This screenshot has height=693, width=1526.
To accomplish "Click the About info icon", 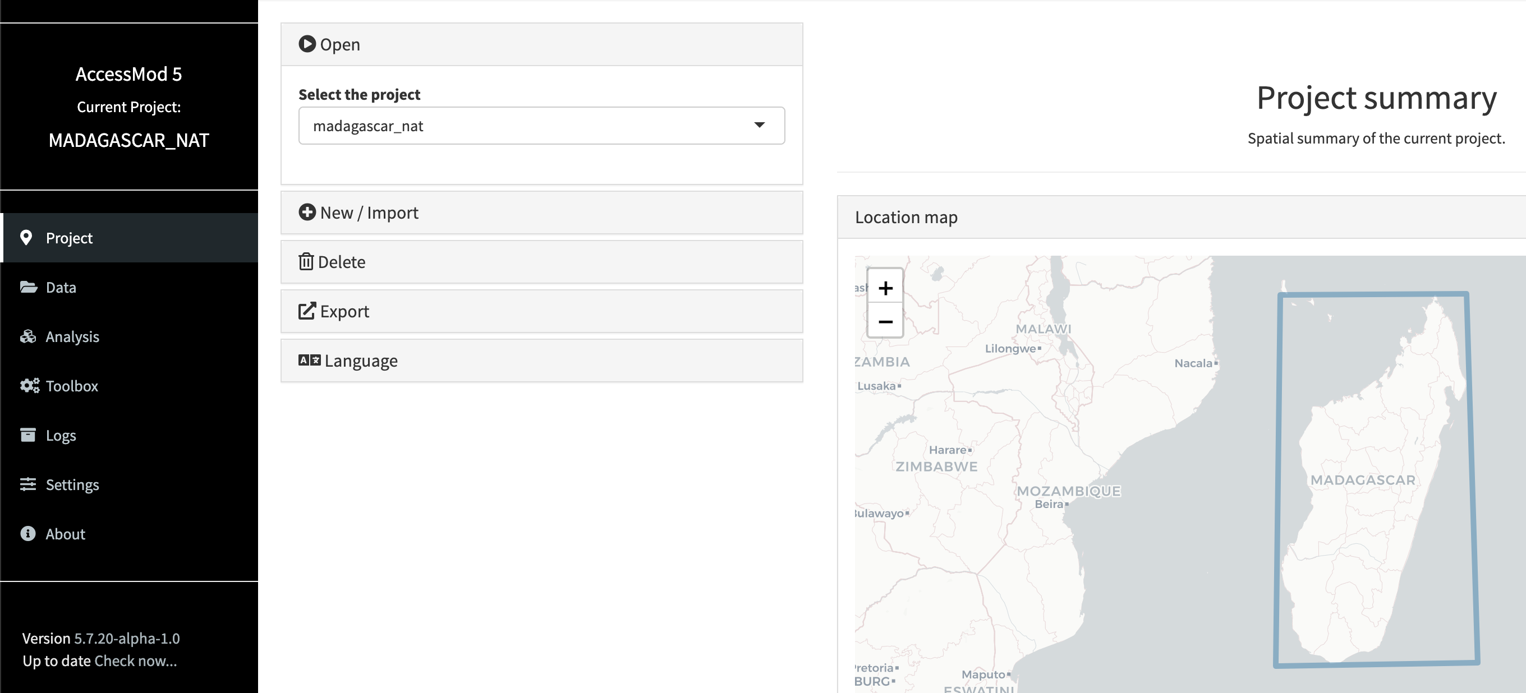I will point(28,533).
